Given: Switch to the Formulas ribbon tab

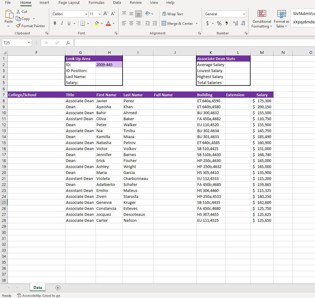Looking at the screenshot, I should [96, 3].
